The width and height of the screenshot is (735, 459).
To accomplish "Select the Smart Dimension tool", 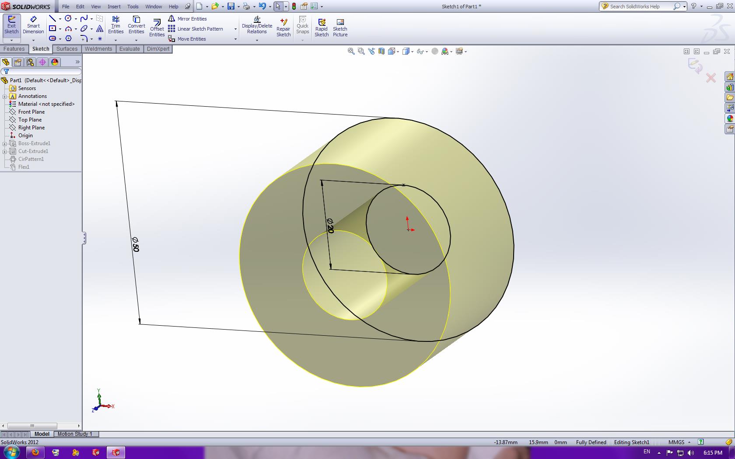I will 33,25.
